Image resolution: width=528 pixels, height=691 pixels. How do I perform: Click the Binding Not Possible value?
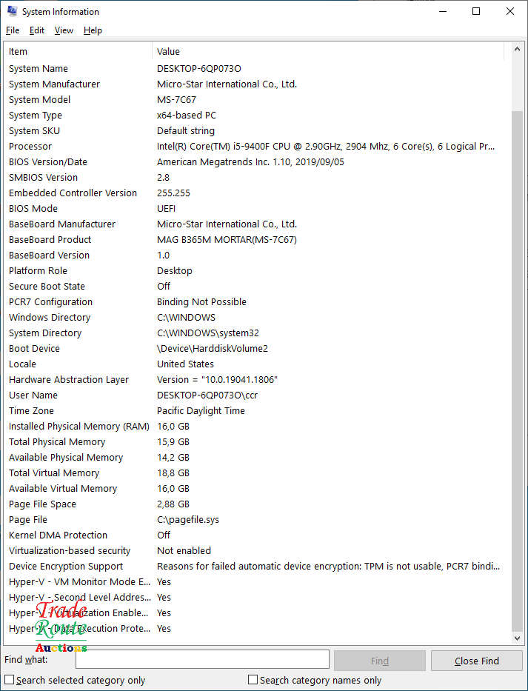201,302
